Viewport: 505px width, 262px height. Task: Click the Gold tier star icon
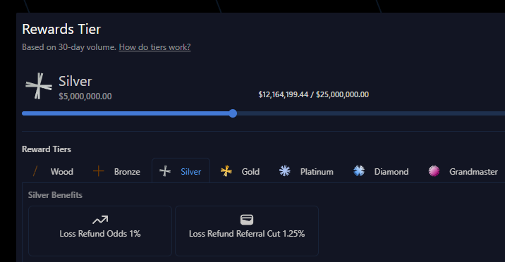pyautogui.click(x=226, y=171)
